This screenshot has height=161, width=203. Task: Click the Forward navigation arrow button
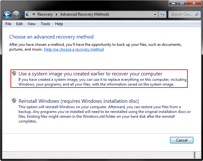coord(16,14)
